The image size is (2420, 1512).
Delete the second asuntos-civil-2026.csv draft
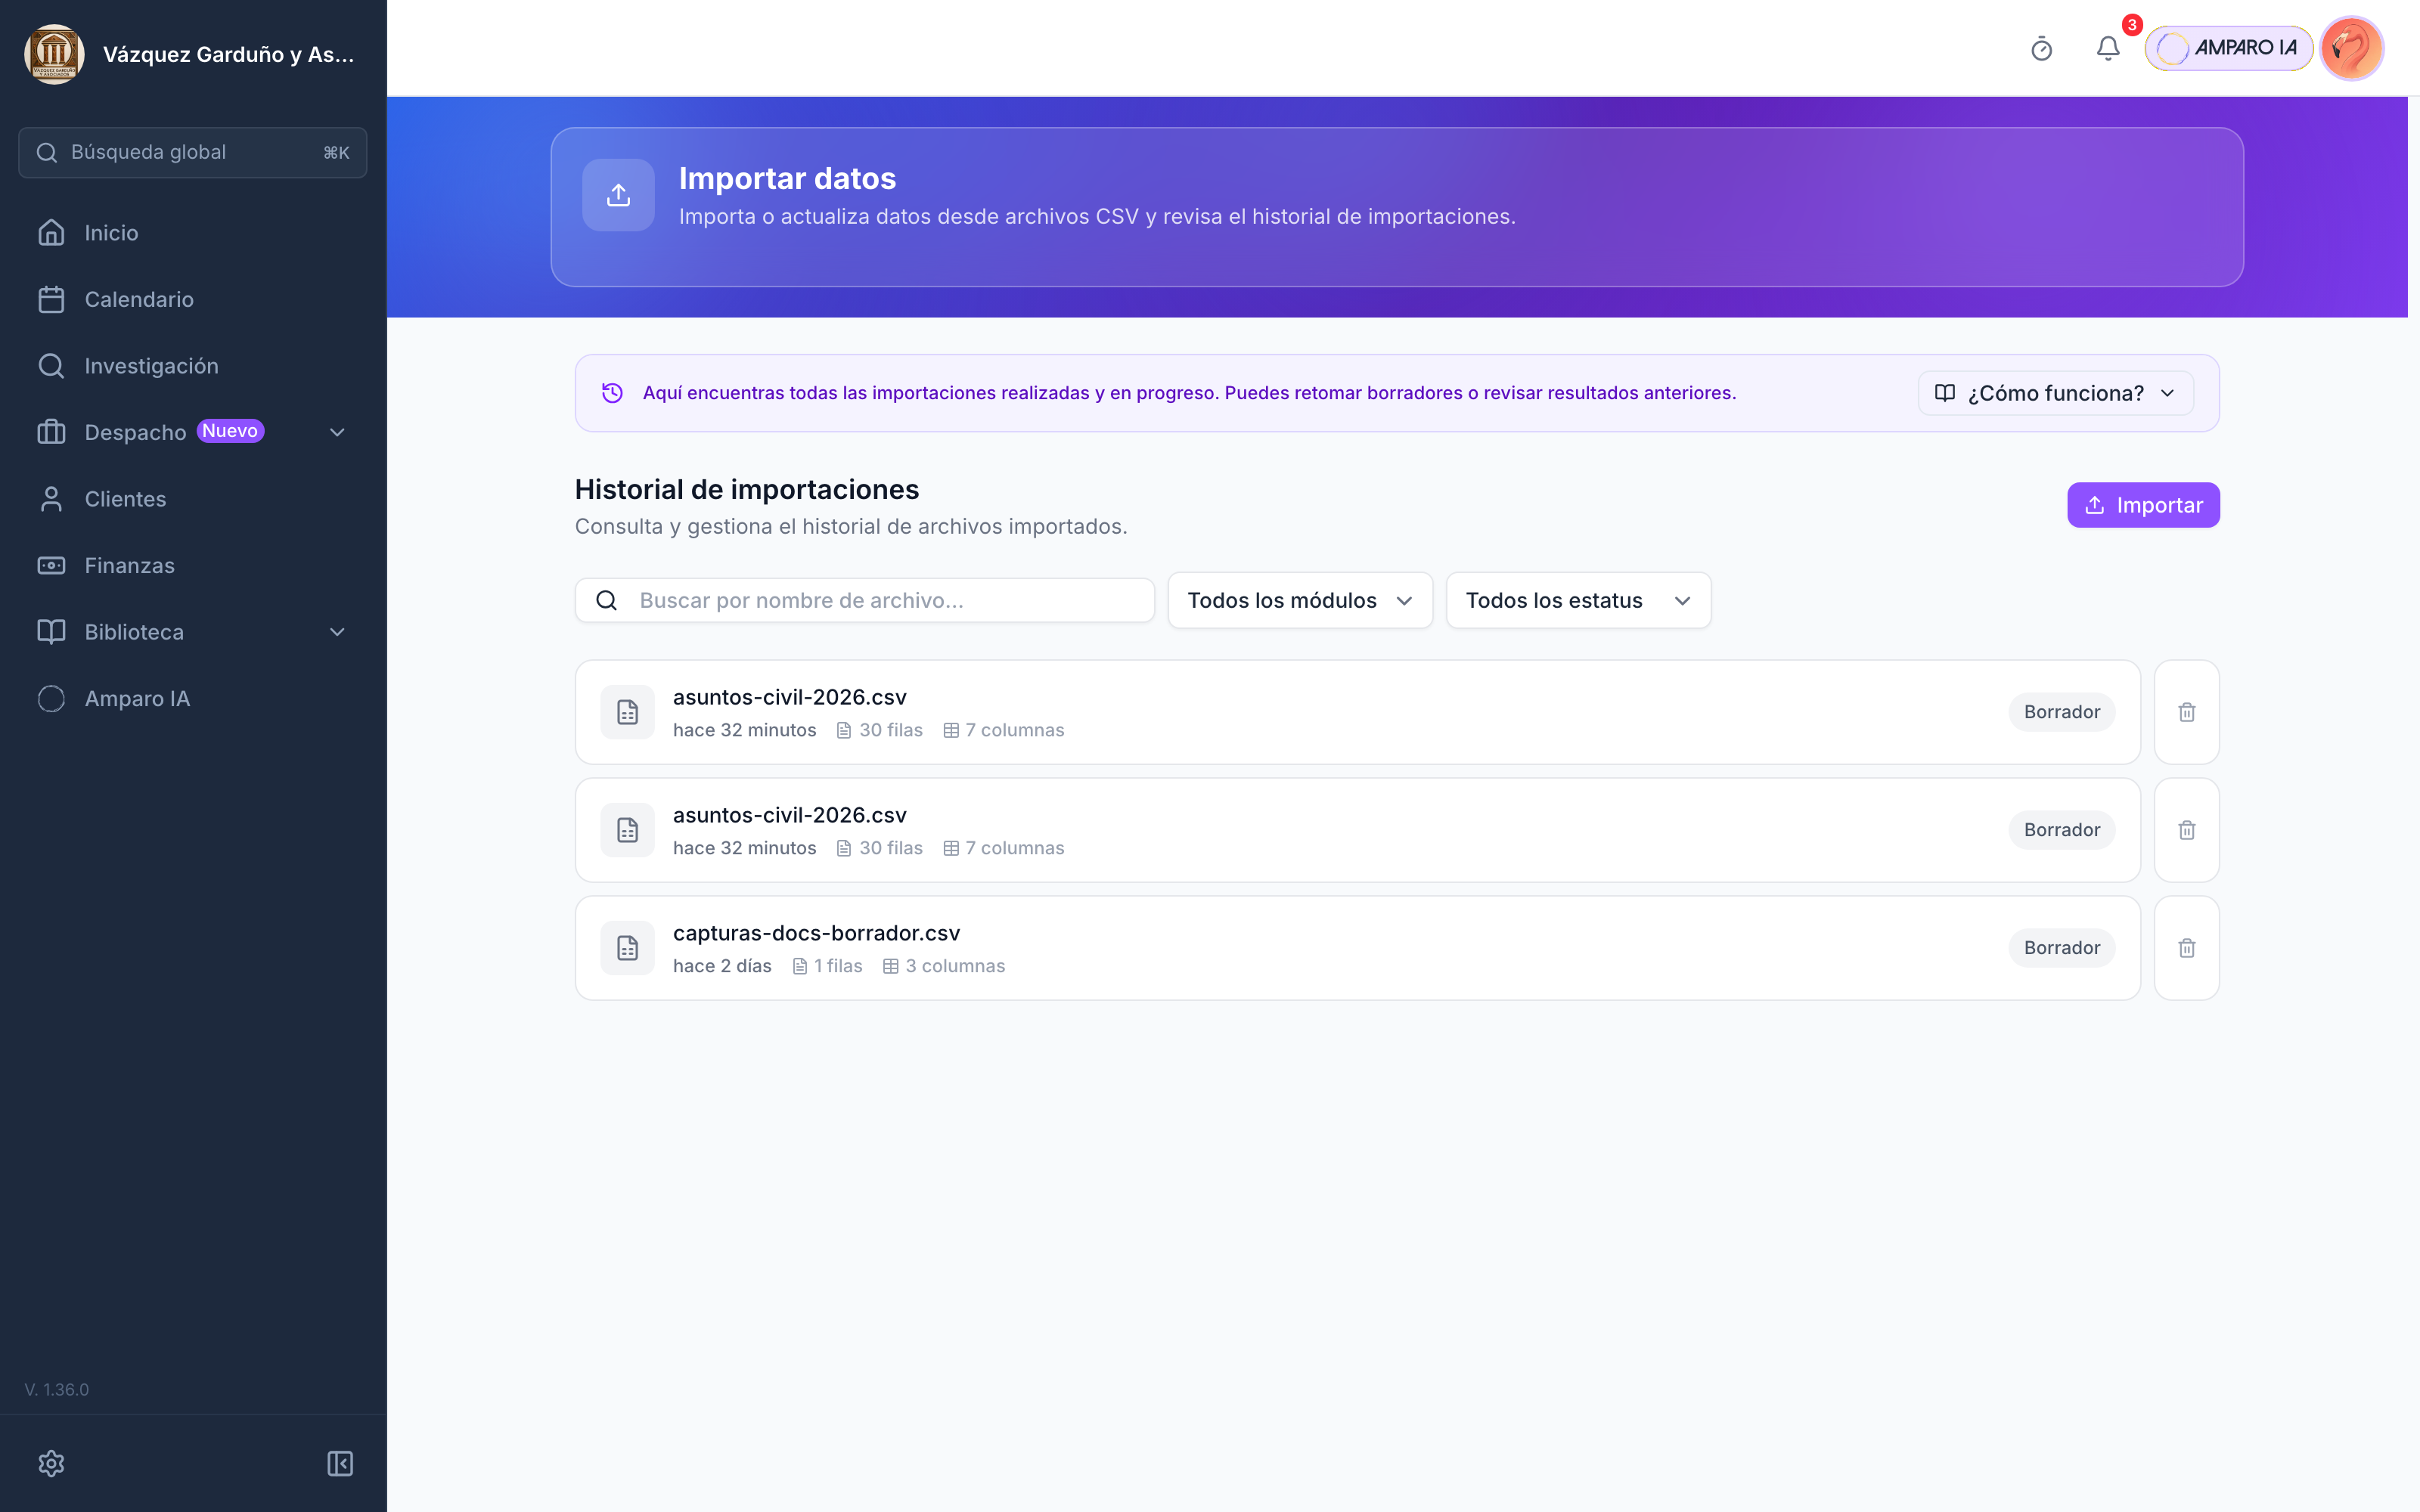coord(2187,830)
